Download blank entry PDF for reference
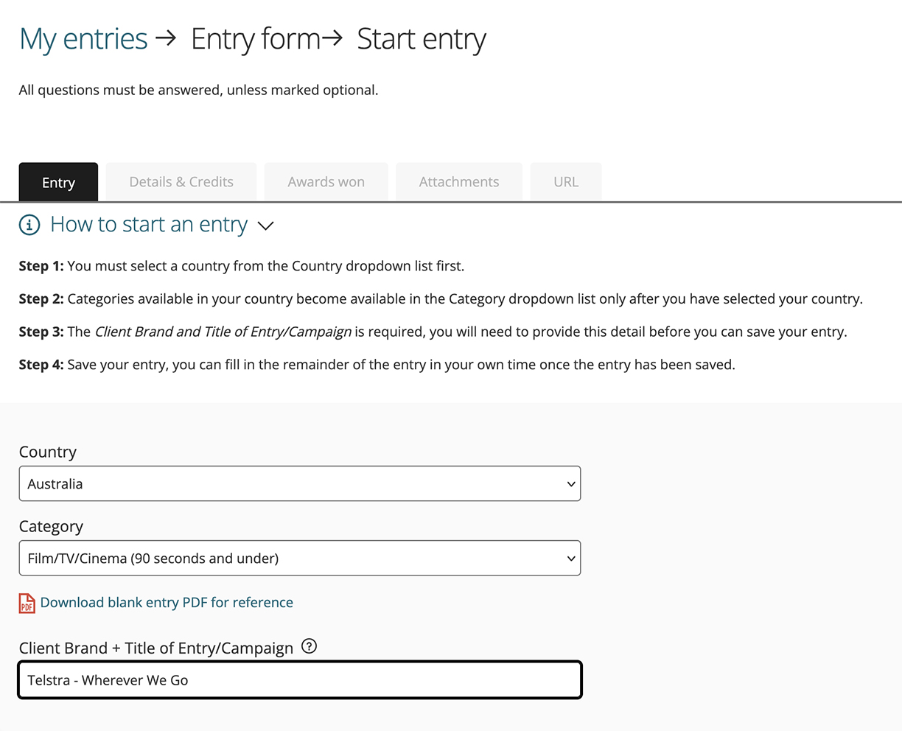This screenshot has width=902, height=731. click(167, 603)
